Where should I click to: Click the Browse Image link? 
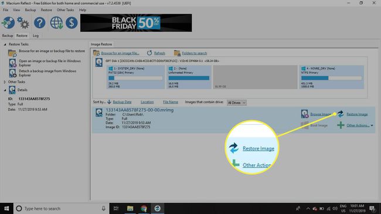point(321,114)
